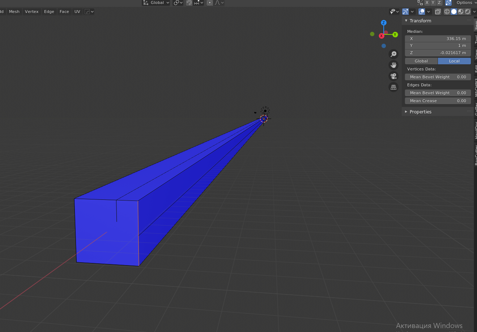Open the Vertex menu
Viewport: 477px width, 332px height.
[32, 12]
